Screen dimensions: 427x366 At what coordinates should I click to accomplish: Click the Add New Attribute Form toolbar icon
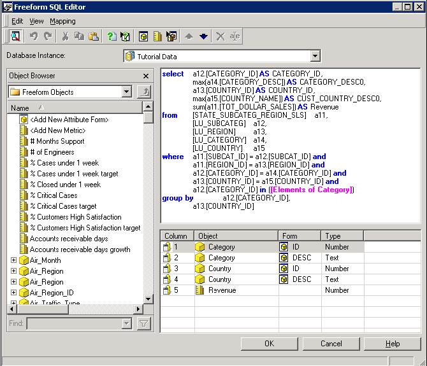143,36
